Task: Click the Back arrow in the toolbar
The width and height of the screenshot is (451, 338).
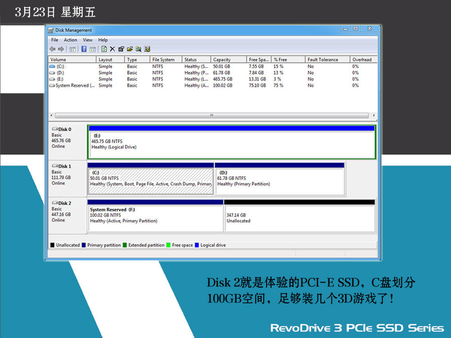Action: coord(52,49)
